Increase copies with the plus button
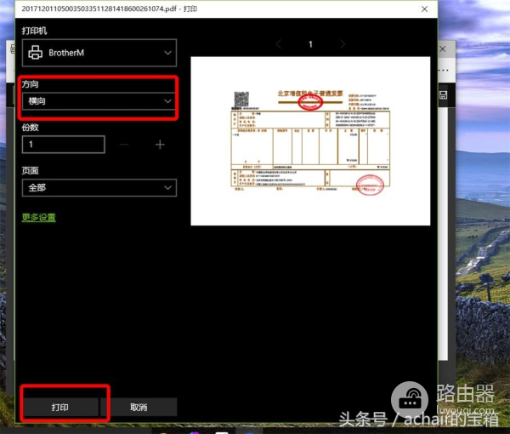This screenshot has height=434, width=510. [160, 145]
